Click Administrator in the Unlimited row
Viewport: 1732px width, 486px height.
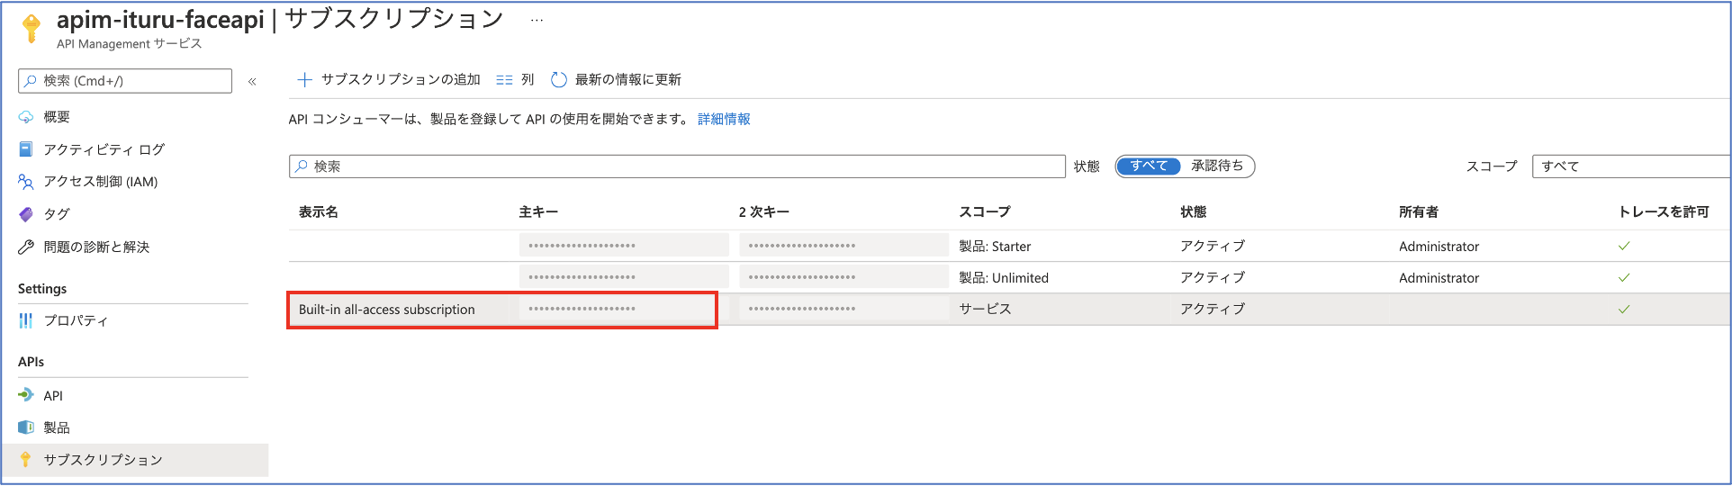1439,277
